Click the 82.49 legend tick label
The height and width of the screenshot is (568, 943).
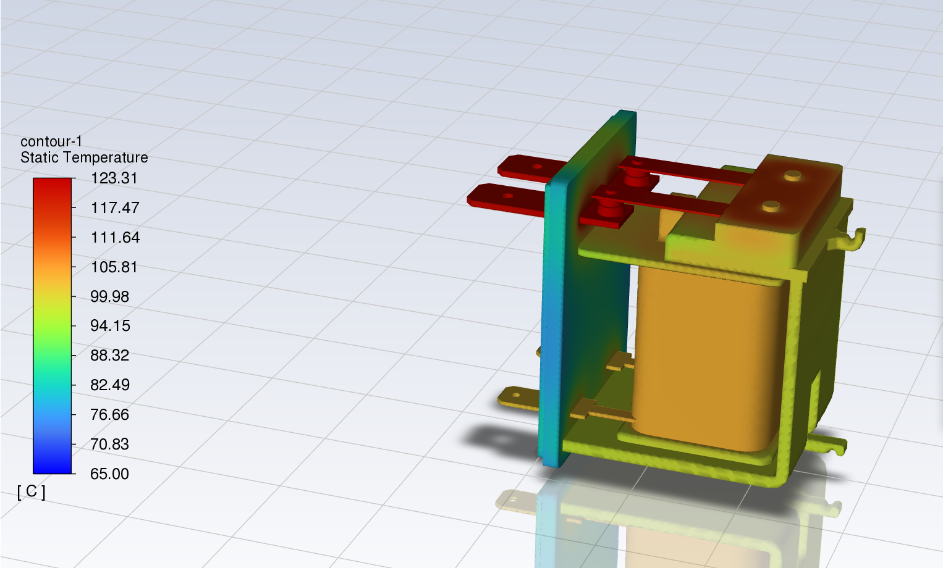pos(110,385)
